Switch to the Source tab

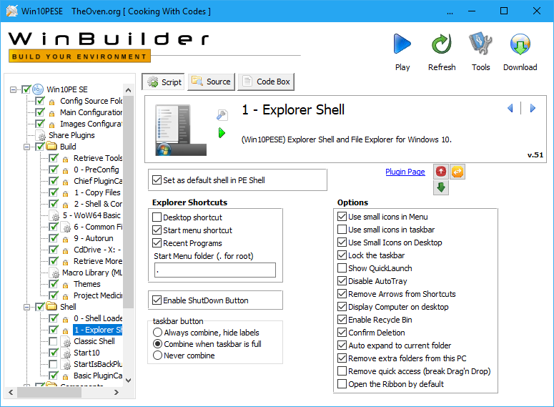click(212, 82)
